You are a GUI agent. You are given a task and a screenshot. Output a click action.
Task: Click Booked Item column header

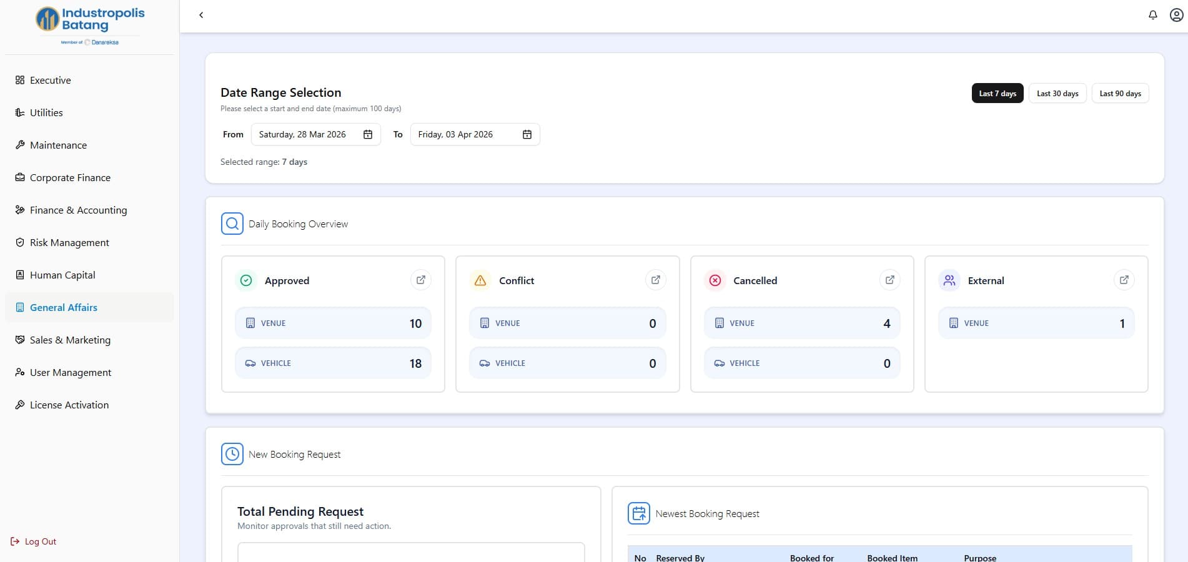click(893, 558)
